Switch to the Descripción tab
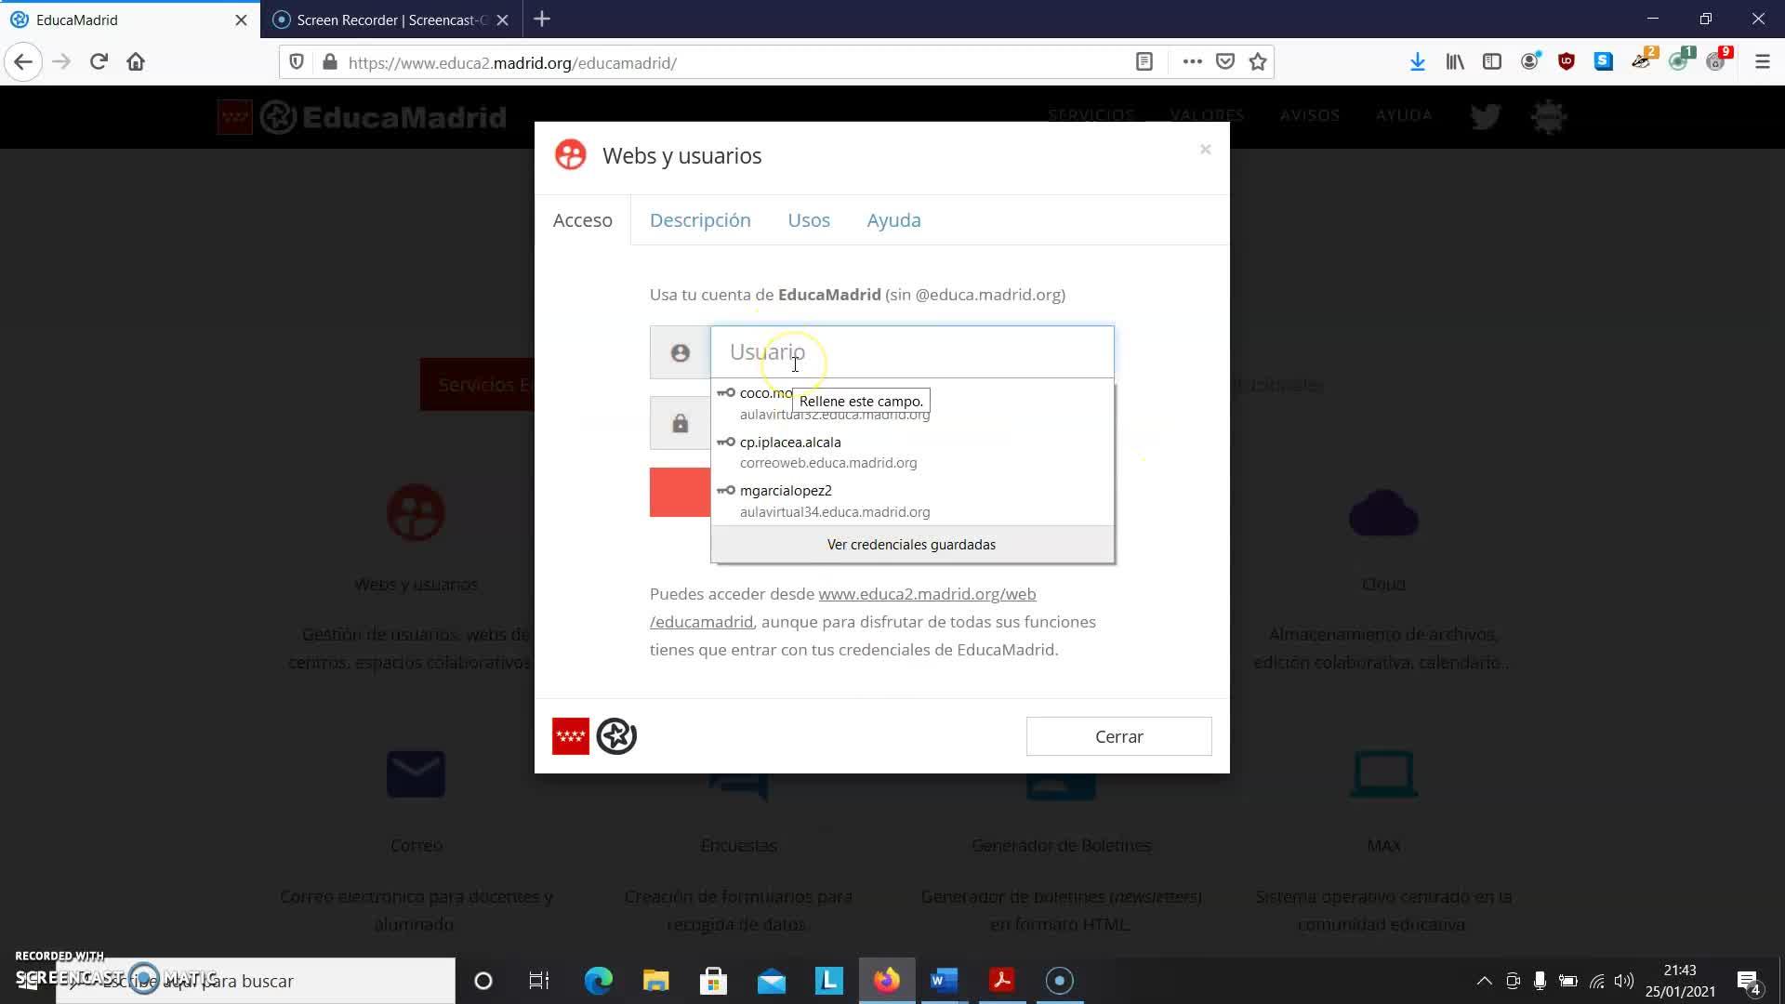 700,220
